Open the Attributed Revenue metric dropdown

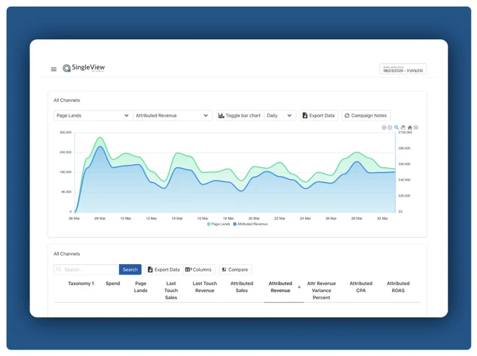pyautogui.click(x=172, y=116)
